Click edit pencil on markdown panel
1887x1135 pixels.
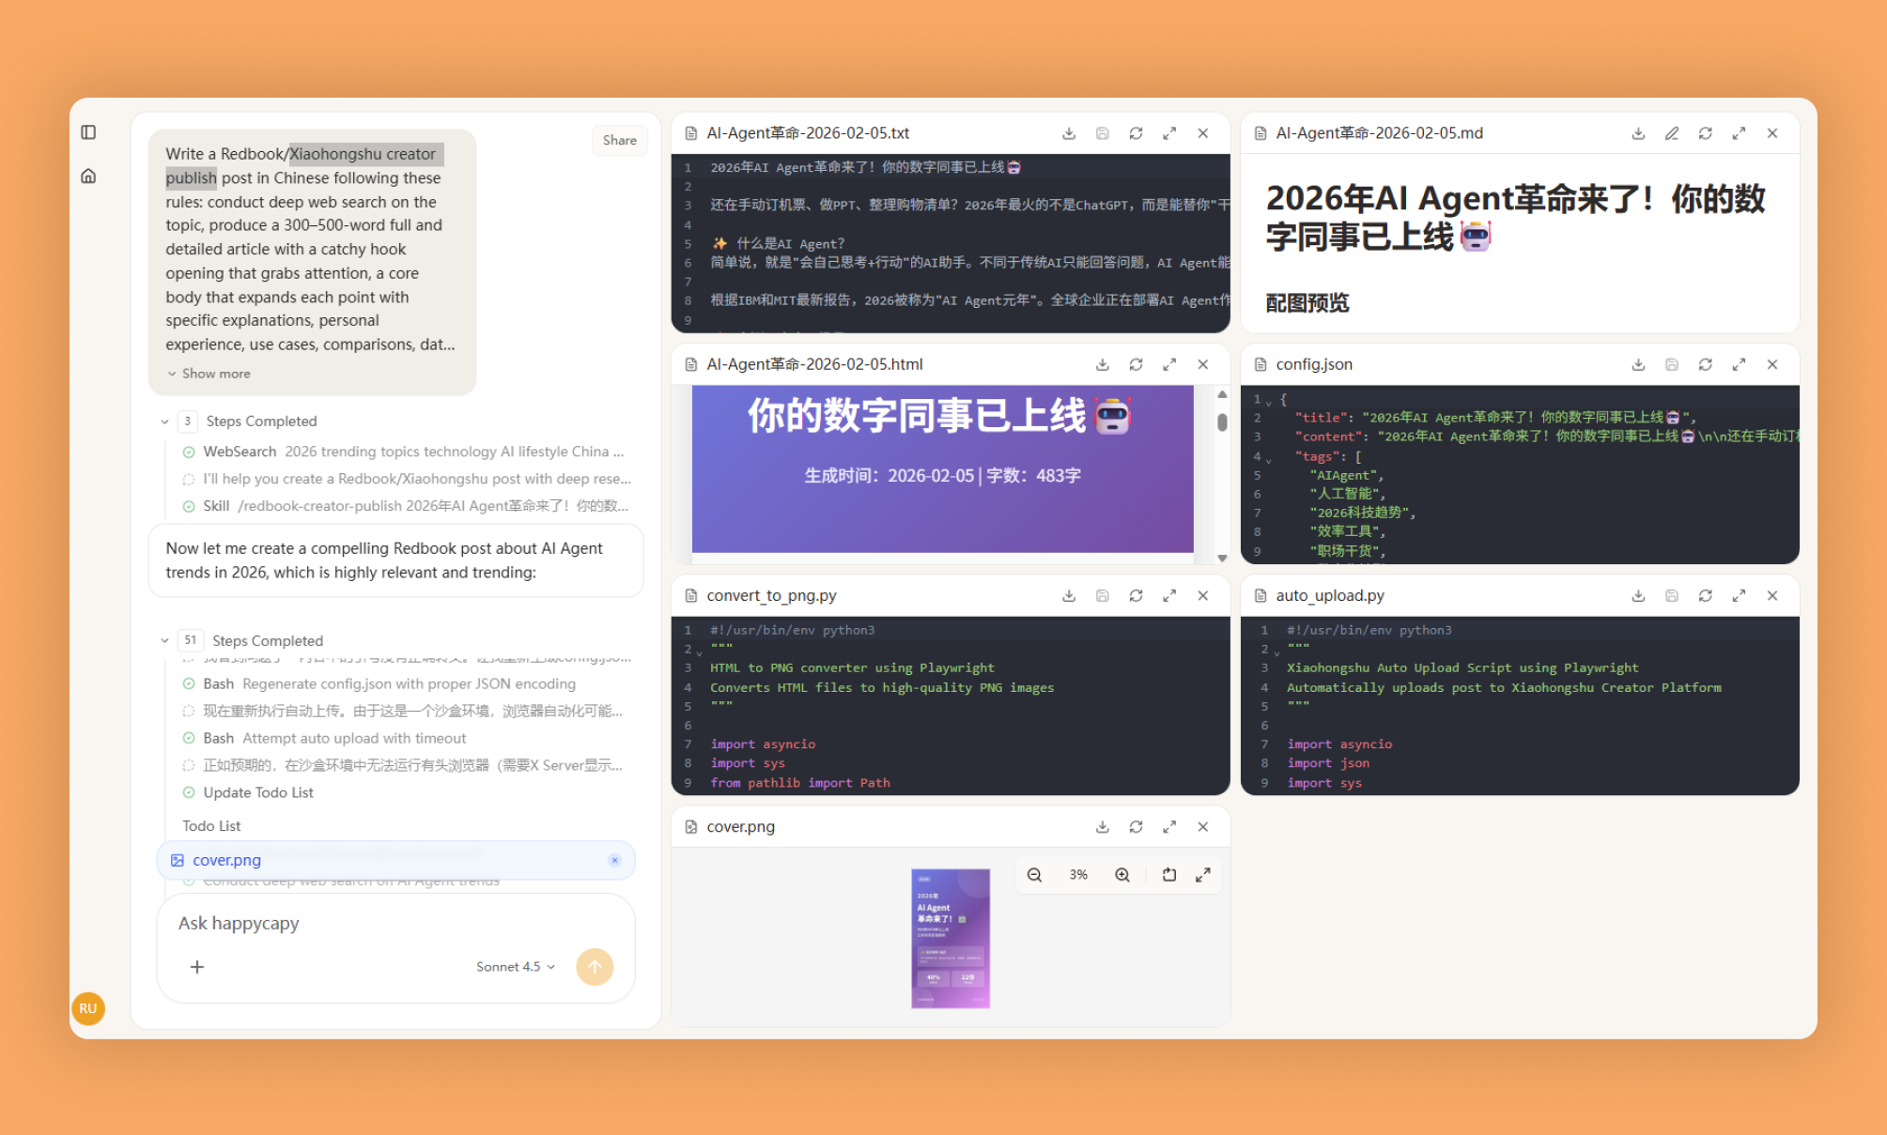click(1672, 133)
